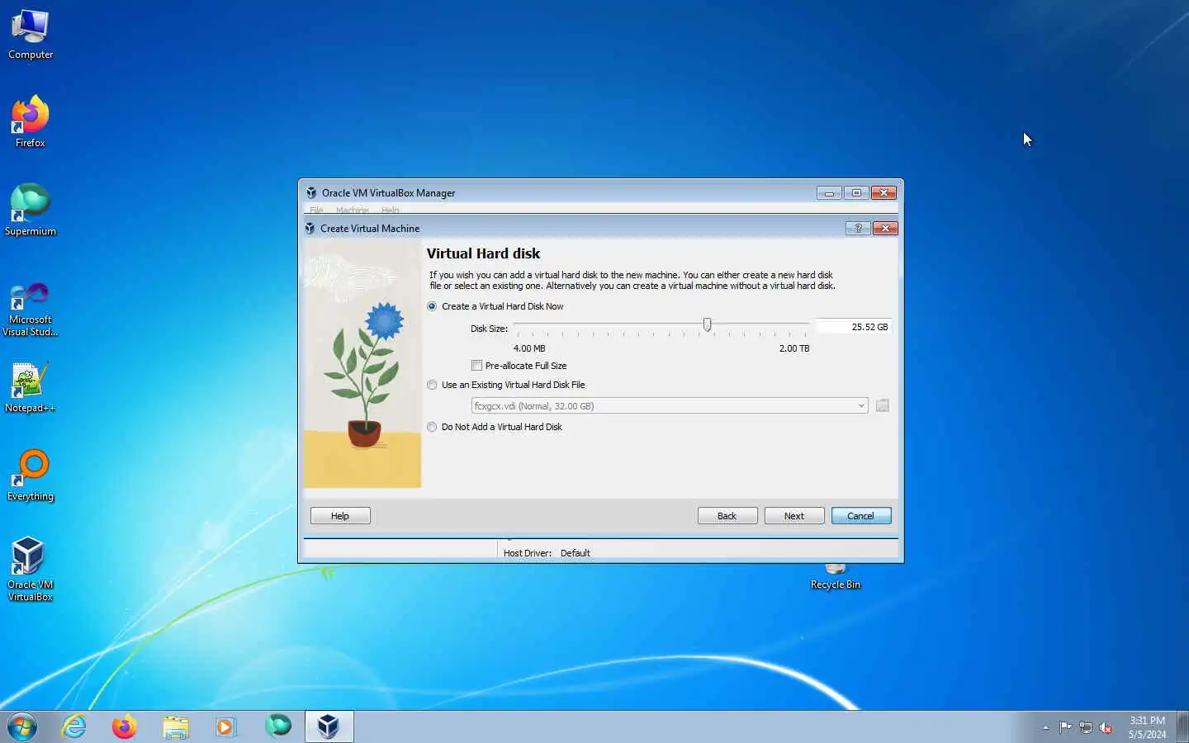This screenshot has height=743, width=1189.
Task: Close the Create Virtual Machine dialog
Action: (x=885, y=228)
